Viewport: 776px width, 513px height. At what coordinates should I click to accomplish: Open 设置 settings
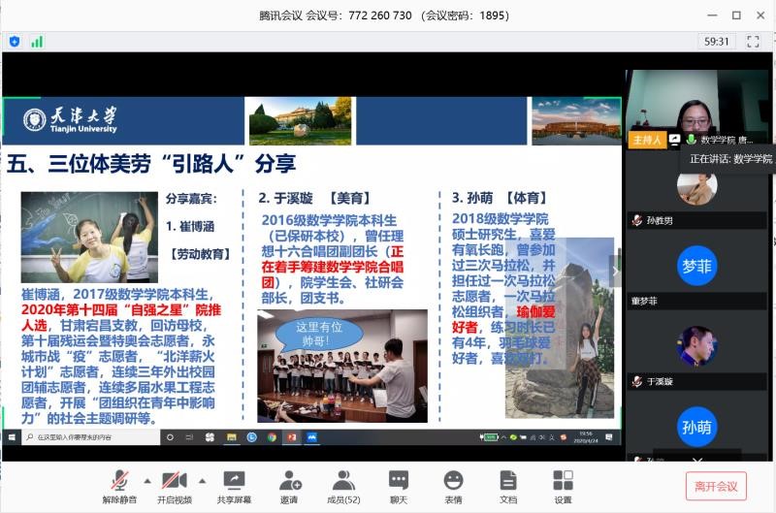tap(563, 486)
